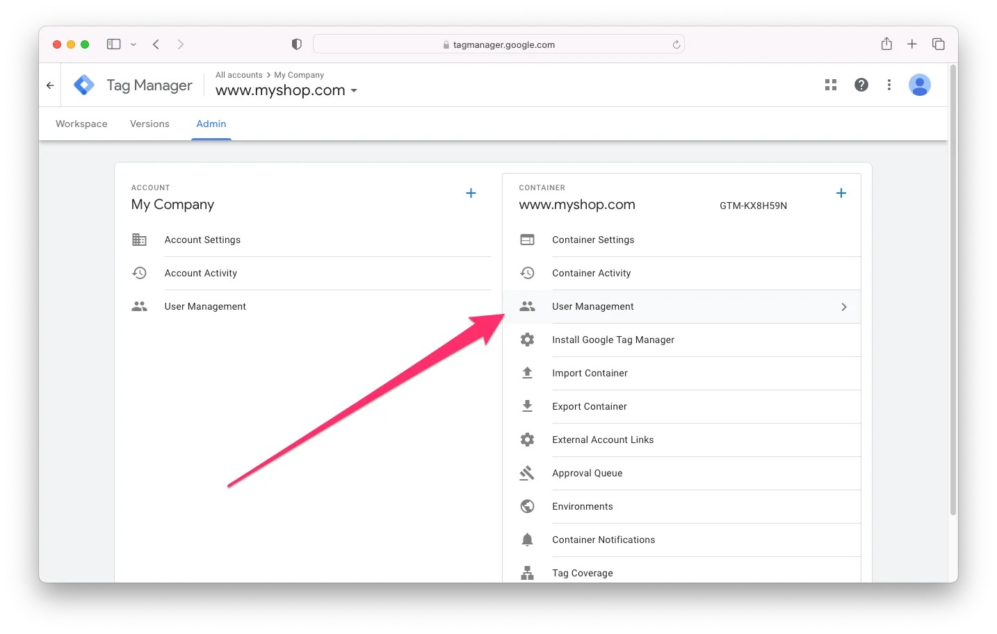Image resolution: width=997 pixels, height=634 pixels.
Task: Expand container User Management chevron arrow
Action: [843, 307]
